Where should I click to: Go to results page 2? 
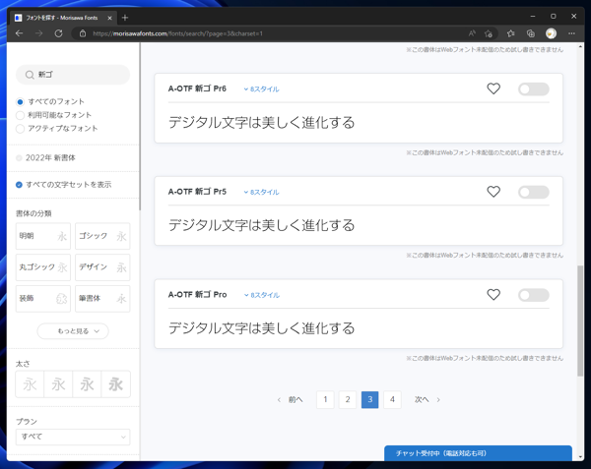pos(348,399)
